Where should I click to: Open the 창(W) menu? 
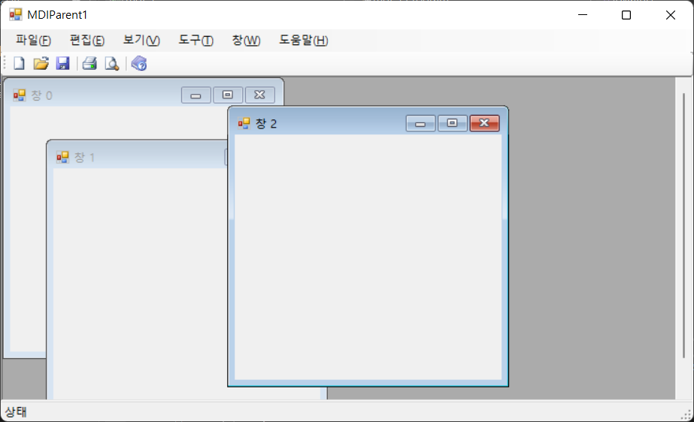[246, 41]
